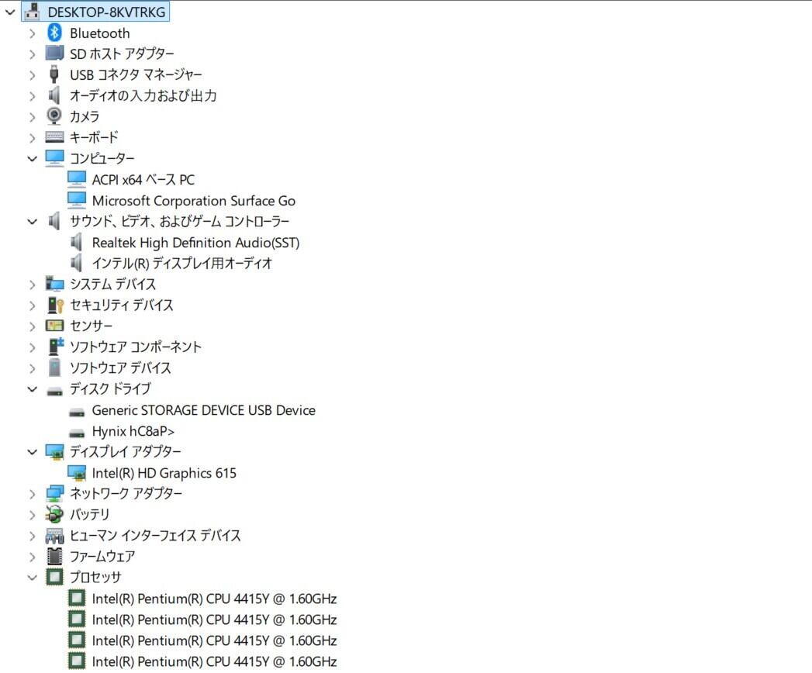The height and width of the screenshot is (673, 812).
Task: Select インテル(R) ディスプレイ用オーディオ device
Action: coord(181,264)
